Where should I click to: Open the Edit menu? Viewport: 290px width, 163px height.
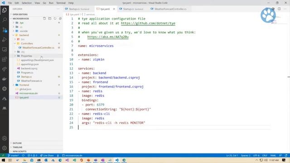tap(17, 3)
